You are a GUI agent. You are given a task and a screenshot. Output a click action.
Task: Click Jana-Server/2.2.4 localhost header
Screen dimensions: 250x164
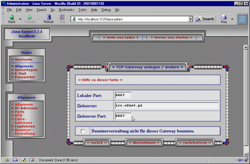click(27, 34)
